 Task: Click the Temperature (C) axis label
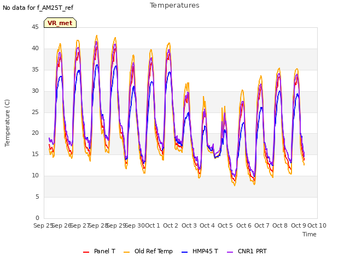(7, 123)
